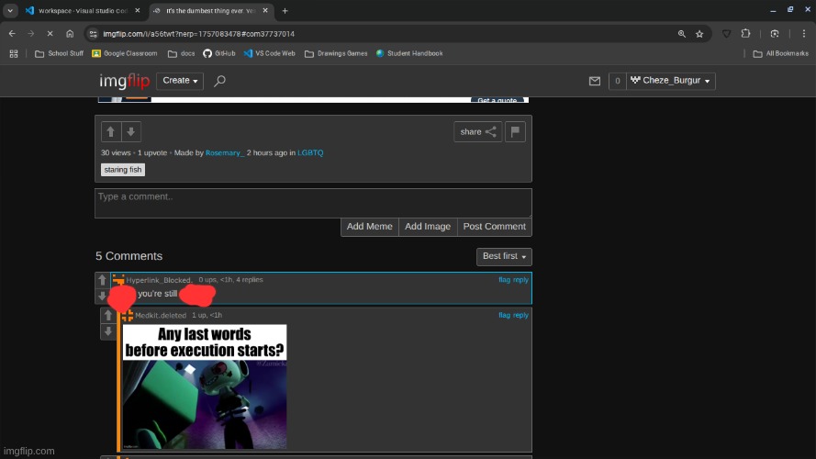Screen dimensions: 816x459
Task: Open the Any last words meme image
Action: pyautogui.click(x=205, y=386)
